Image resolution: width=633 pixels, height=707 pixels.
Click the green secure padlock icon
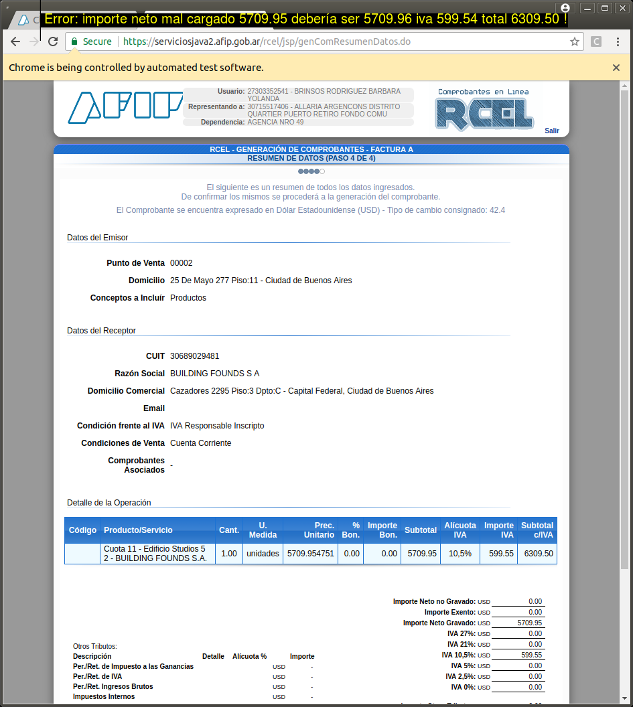[x=74, y=42]
